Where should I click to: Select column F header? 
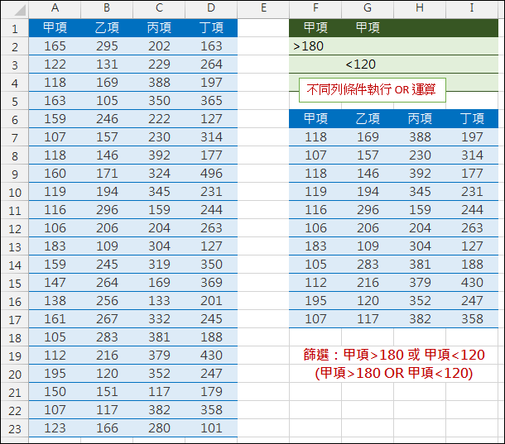315,8
